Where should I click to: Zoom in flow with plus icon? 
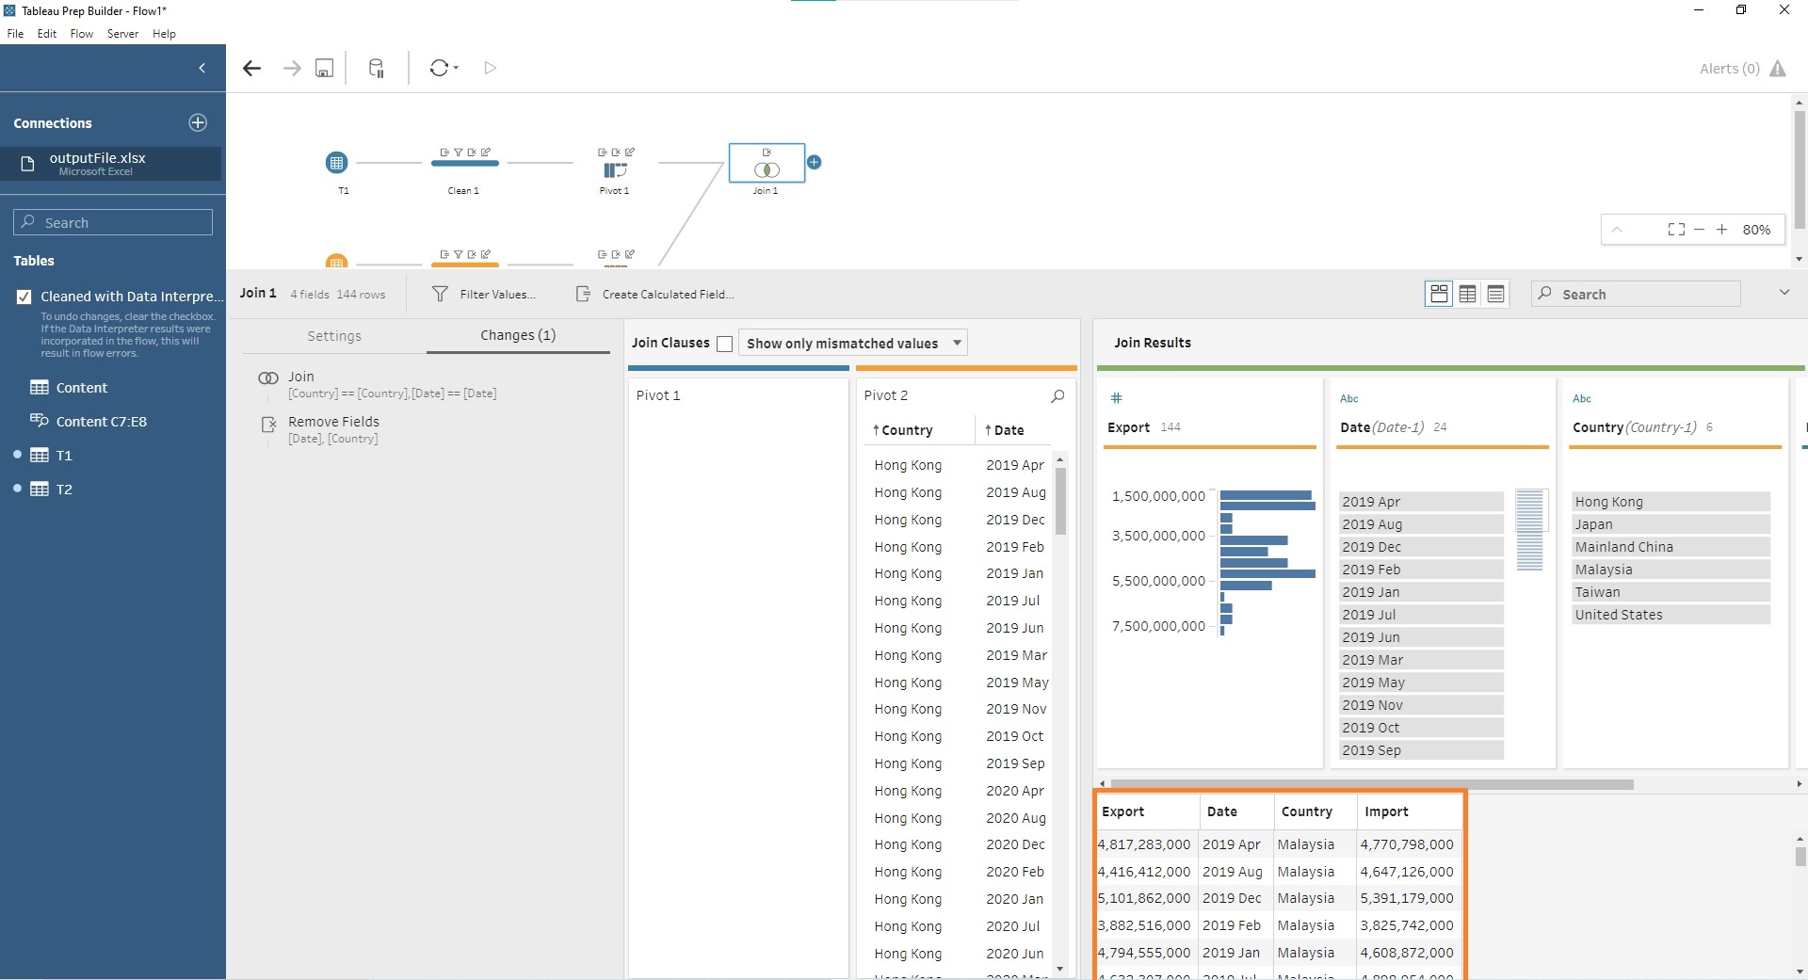click(x=1721, y=229)
